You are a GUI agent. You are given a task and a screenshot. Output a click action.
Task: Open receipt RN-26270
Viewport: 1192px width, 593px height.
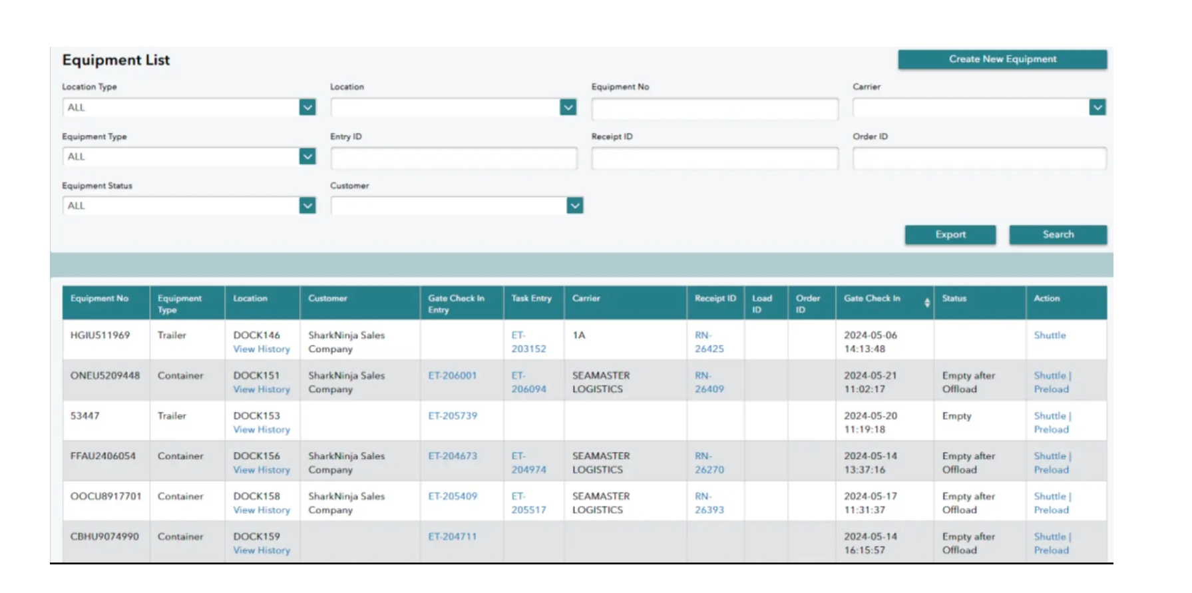point(709,463)
